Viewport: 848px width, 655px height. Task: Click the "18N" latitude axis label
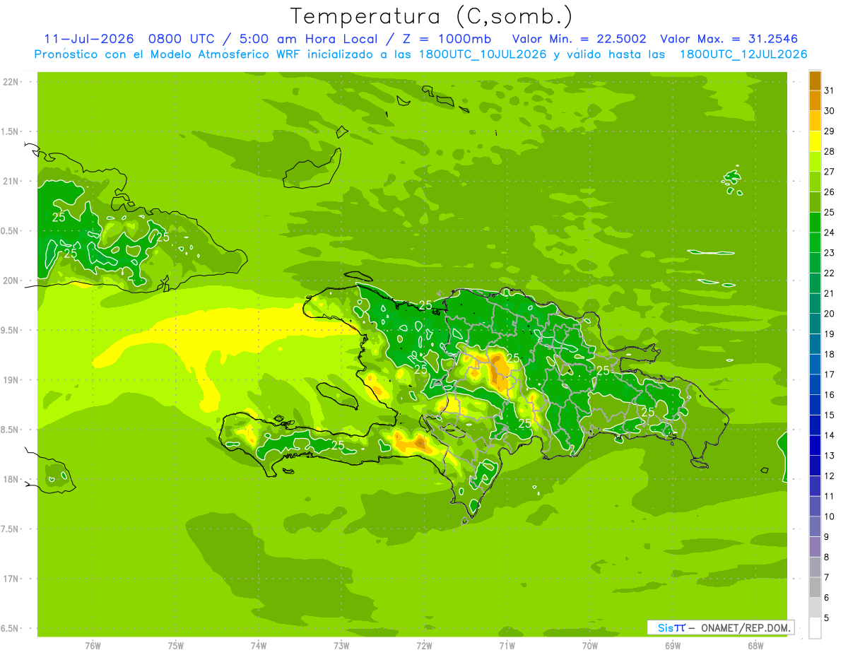(12, 480)
